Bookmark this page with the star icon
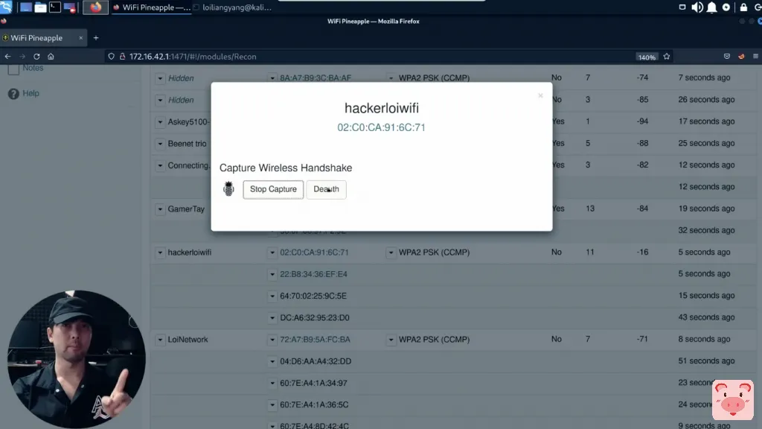Screen dimensions: 762x429 click(x=666, y=57)
